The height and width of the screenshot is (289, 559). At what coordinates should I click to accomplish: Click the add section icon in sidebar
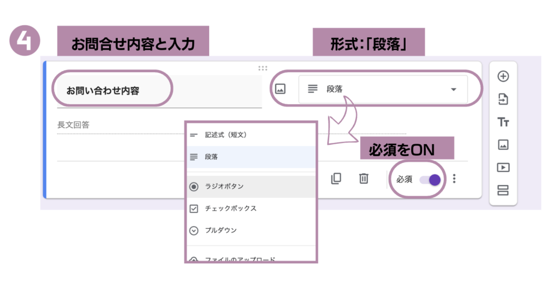coord(503,190)
